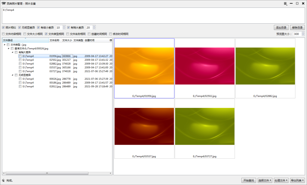Select the 03727.jpg file name cell
The width and height of the screenshot is (307, 185).
pos(55,71)
